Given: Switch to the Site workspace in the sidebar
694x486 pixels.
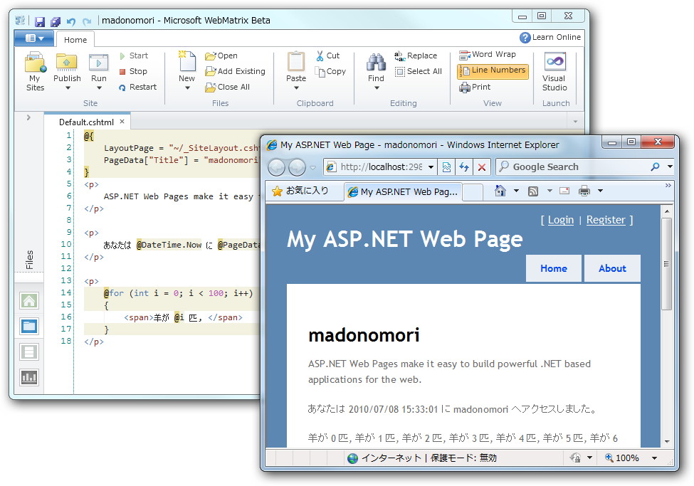Looking at the screenshot, I should [28, 300].
